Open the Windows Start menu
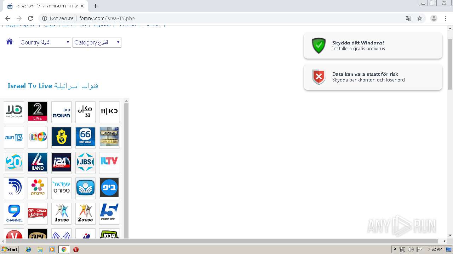This screenshot has height=254, width=453. [10, 249]
